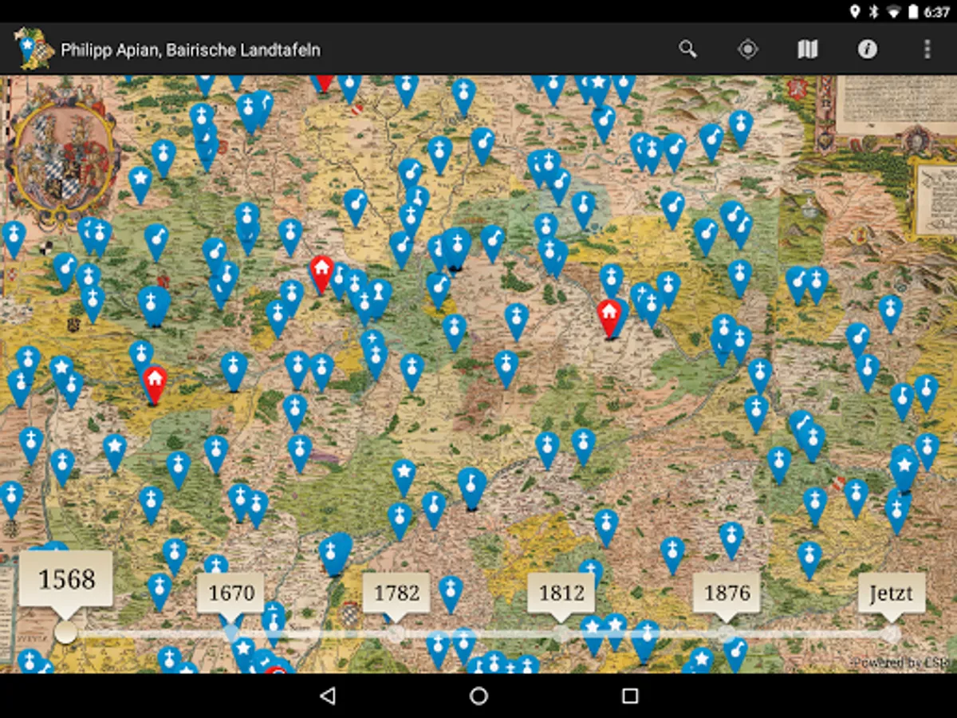Open the three-dot overflow menu

pyautogui.click(x=927, y=49)
